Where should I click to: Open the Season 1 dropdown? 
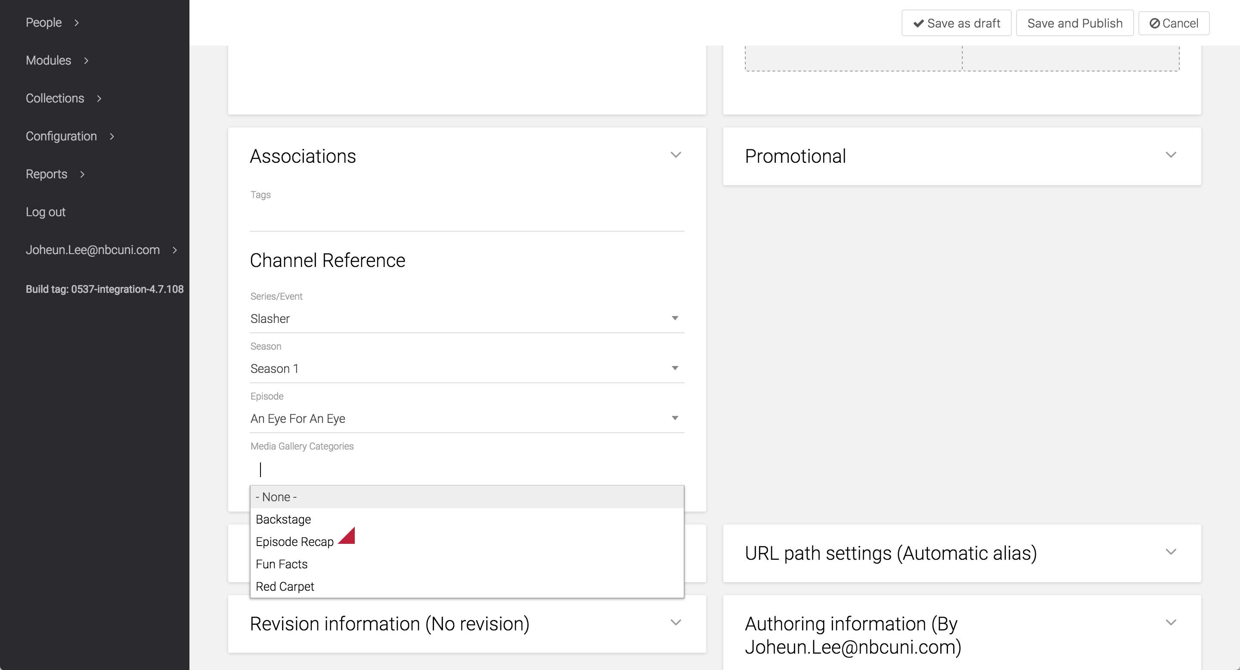(466, 369)
